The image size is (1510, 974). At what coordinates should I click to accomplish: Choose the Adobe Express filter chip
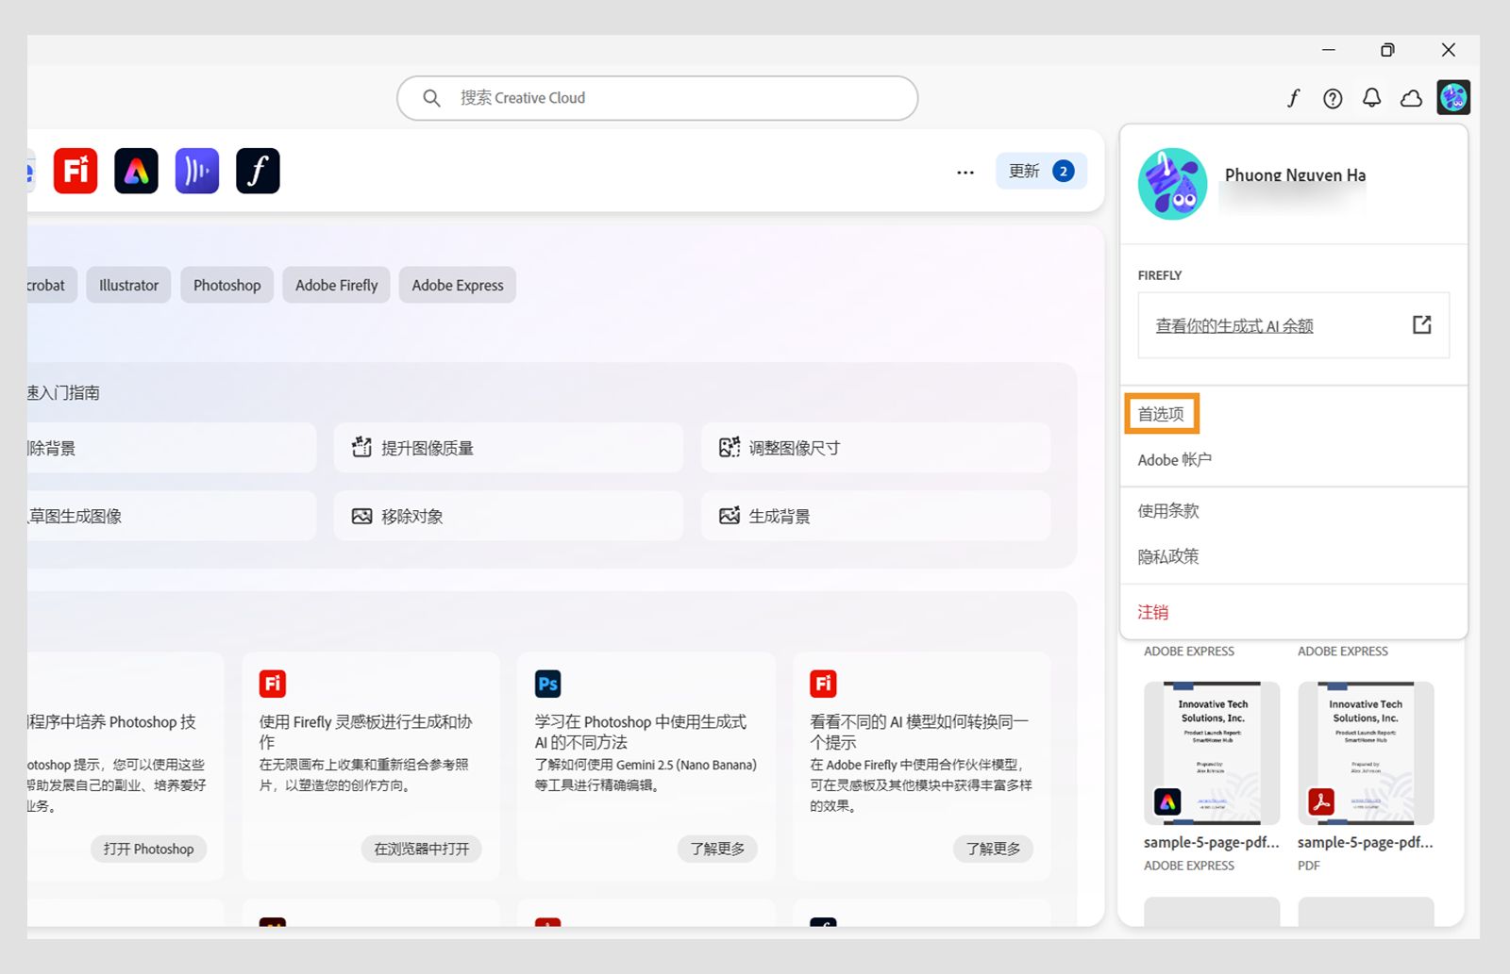click(458, 285)
